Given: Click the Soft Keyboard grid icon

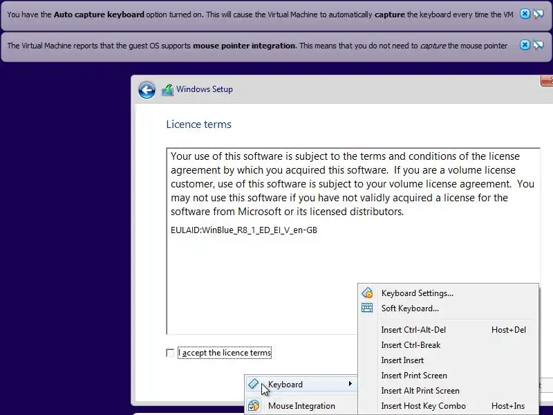Looking at the screenshot, I should pos(367,308).
